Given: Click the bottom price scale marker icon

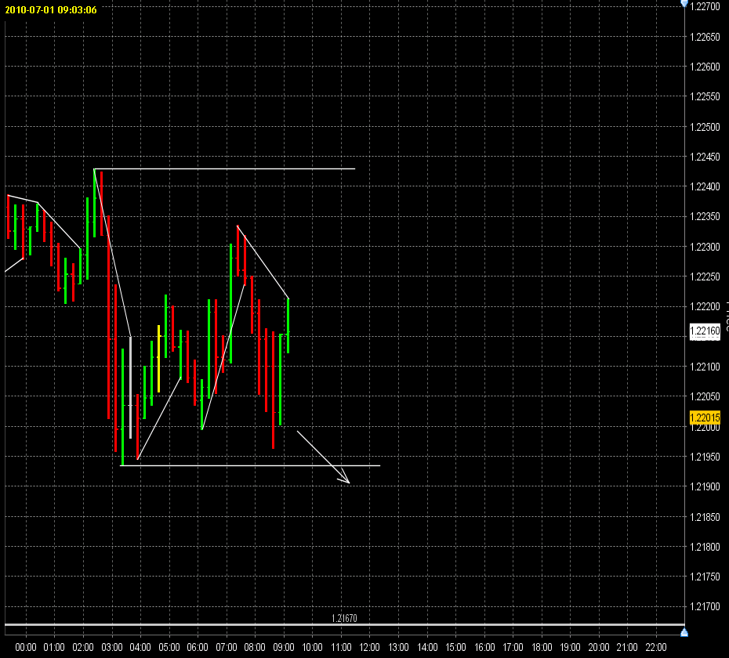Looking at the screenshot, I should point(684,632).
